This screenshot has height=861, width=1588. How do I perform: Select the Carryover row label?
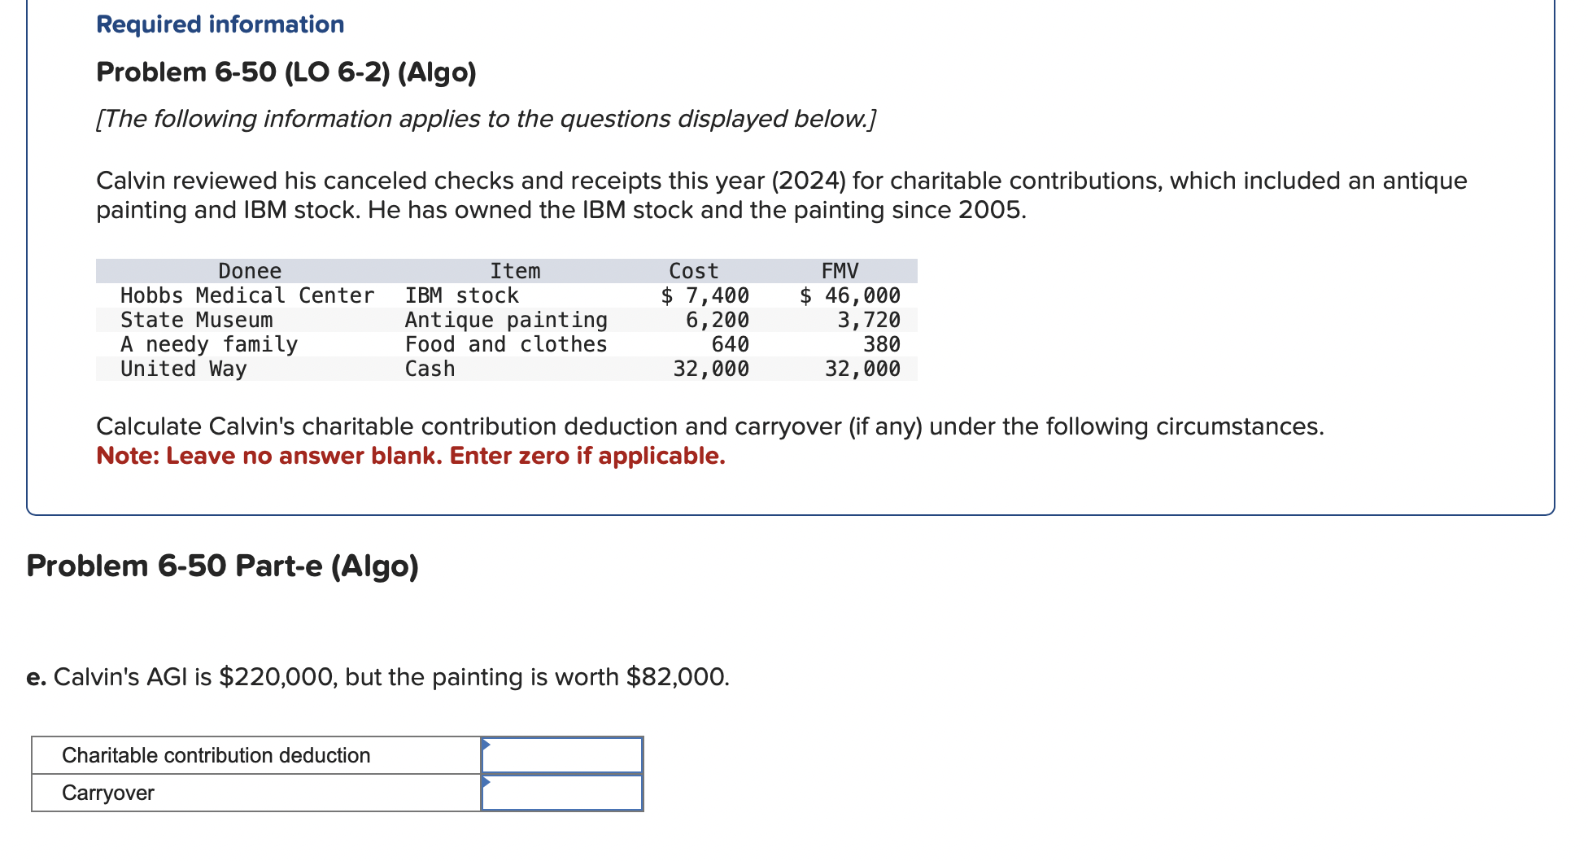[x=107, y=791]
